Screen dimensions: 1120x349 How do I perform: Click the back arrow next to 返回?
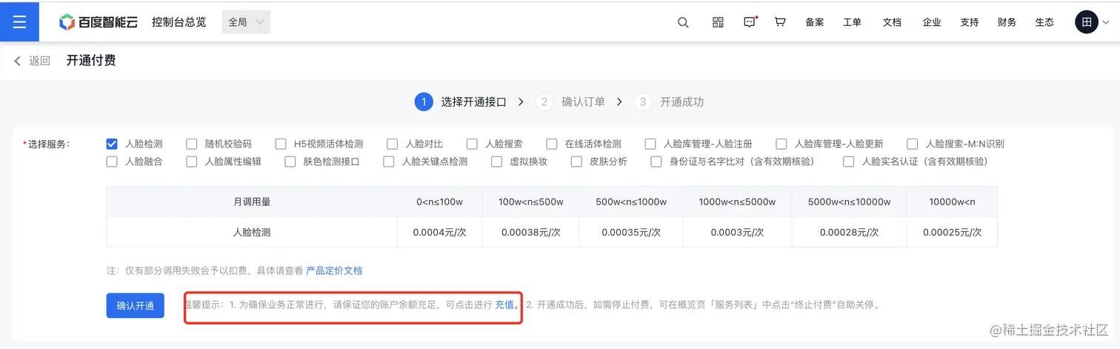18,61
